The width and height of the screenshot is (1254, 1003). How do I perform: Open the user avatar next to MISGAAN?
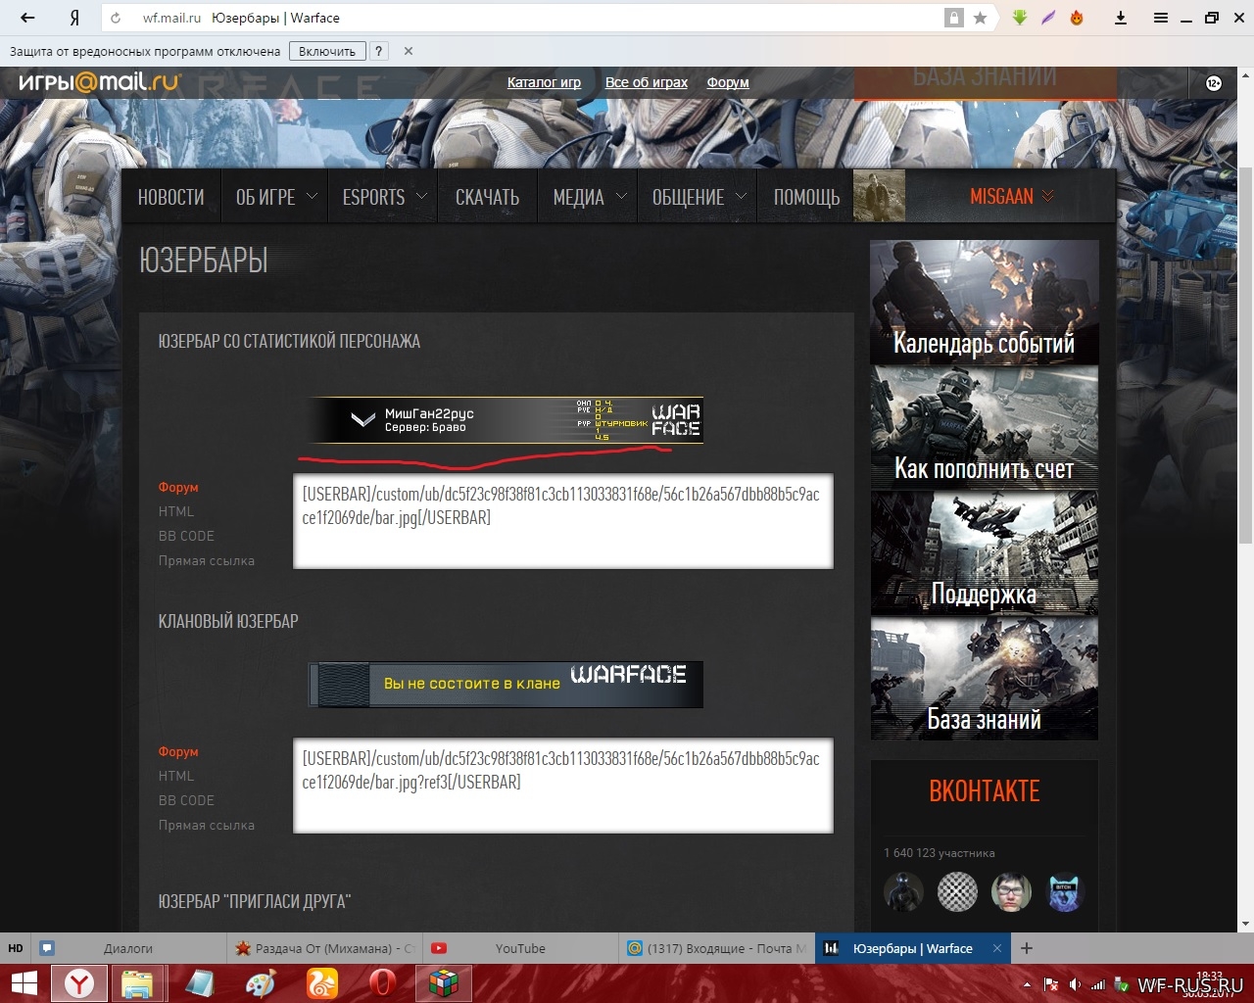[x=879, y=196]
